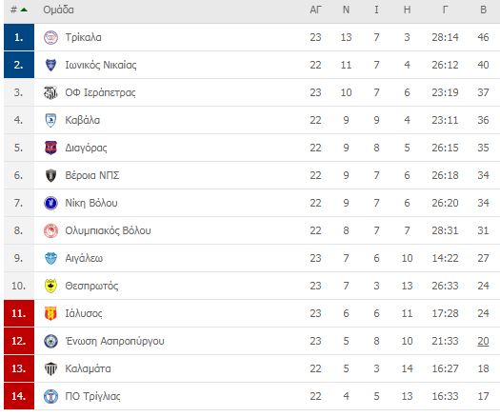Open the Ένωση Ασπροπύργου team link
This screenshot has width=500, height=417.
click(x=115, y=341)
